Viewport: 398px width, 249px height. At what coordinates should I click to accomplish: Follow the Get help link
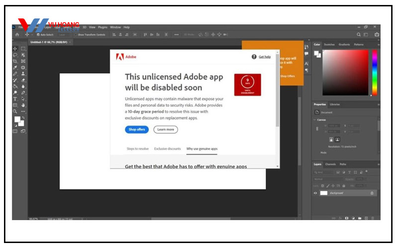265,57
